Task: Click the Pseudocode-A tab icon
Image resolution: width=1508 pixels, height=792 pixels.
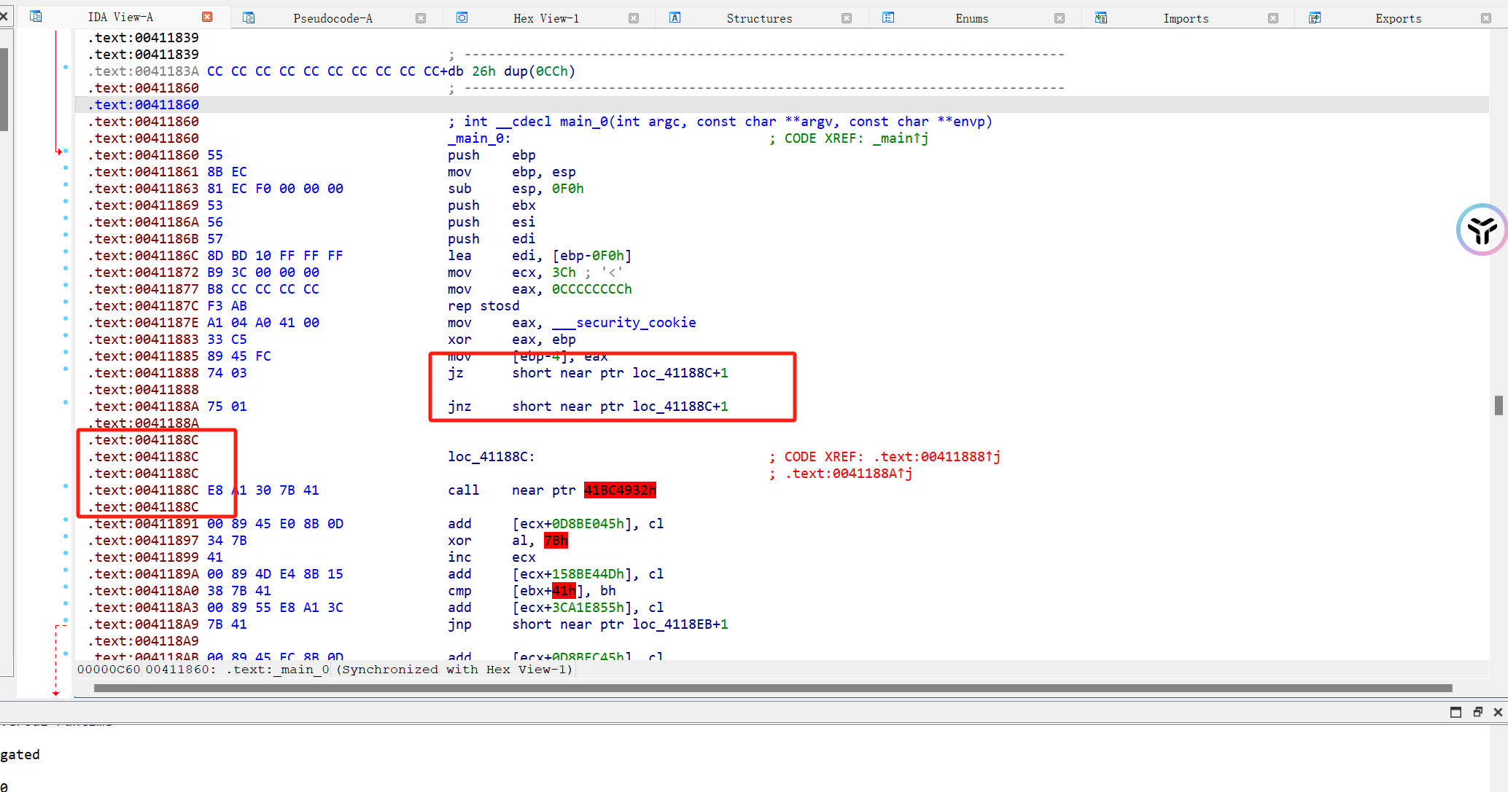Action: click(x=249, y=17)
